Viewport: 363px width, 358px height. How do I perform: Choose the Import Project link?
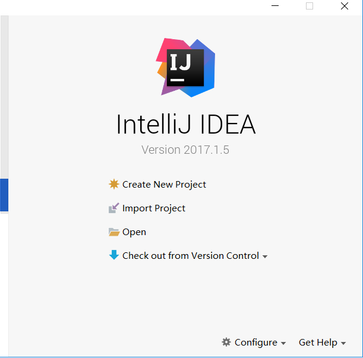pyautogui.click(x=154, y=208)
